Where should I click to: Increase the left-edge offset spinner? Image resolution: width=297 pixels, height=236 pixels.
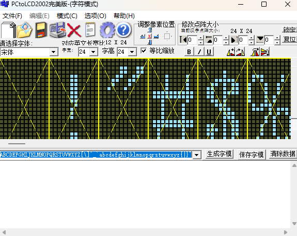(x=200, y=38)
